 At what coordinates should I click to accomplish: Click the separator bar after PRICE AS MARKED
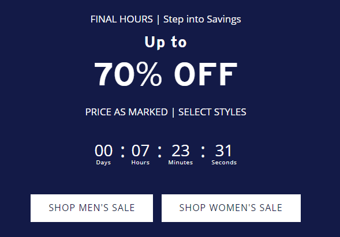coord(173,112)
